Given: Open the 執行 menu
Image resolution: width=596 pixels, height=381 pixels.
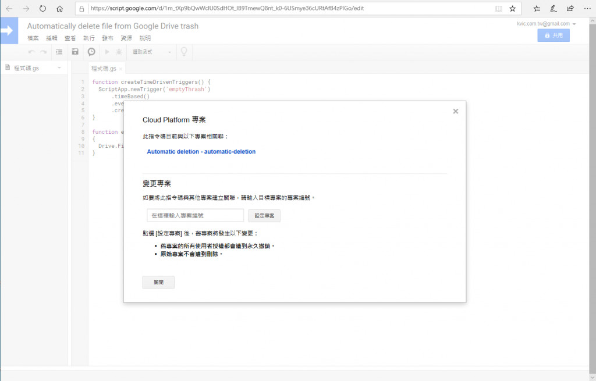Looking at the screenshot, I should pos(89,38).
